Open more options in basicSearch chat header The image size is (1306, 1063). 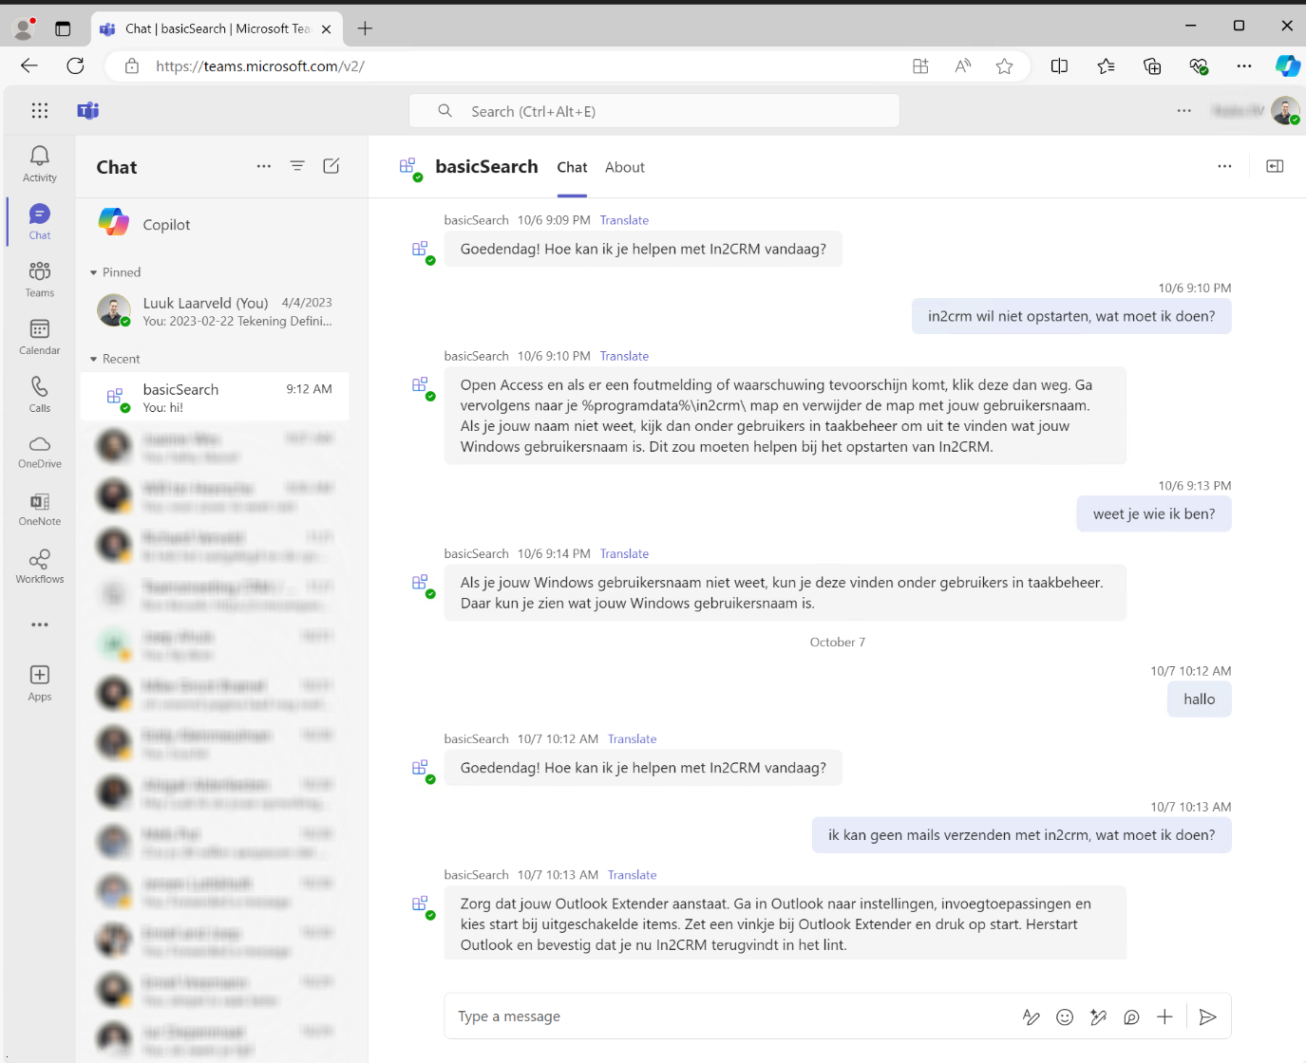(x=1224, y=166)
